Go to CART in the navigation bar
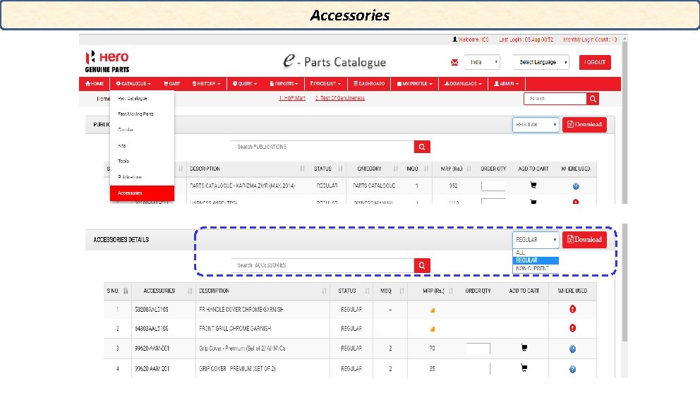This screenshot has width=700, height=400. tap(172, 84)
